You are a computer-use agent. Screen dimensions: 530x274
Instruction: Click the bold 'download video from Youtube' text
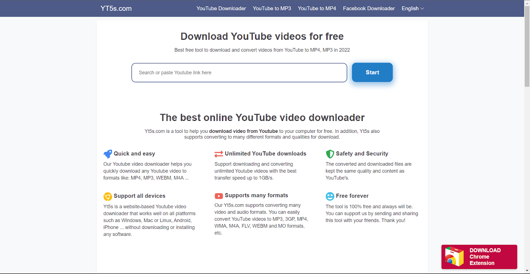click(x=243, y=131)
